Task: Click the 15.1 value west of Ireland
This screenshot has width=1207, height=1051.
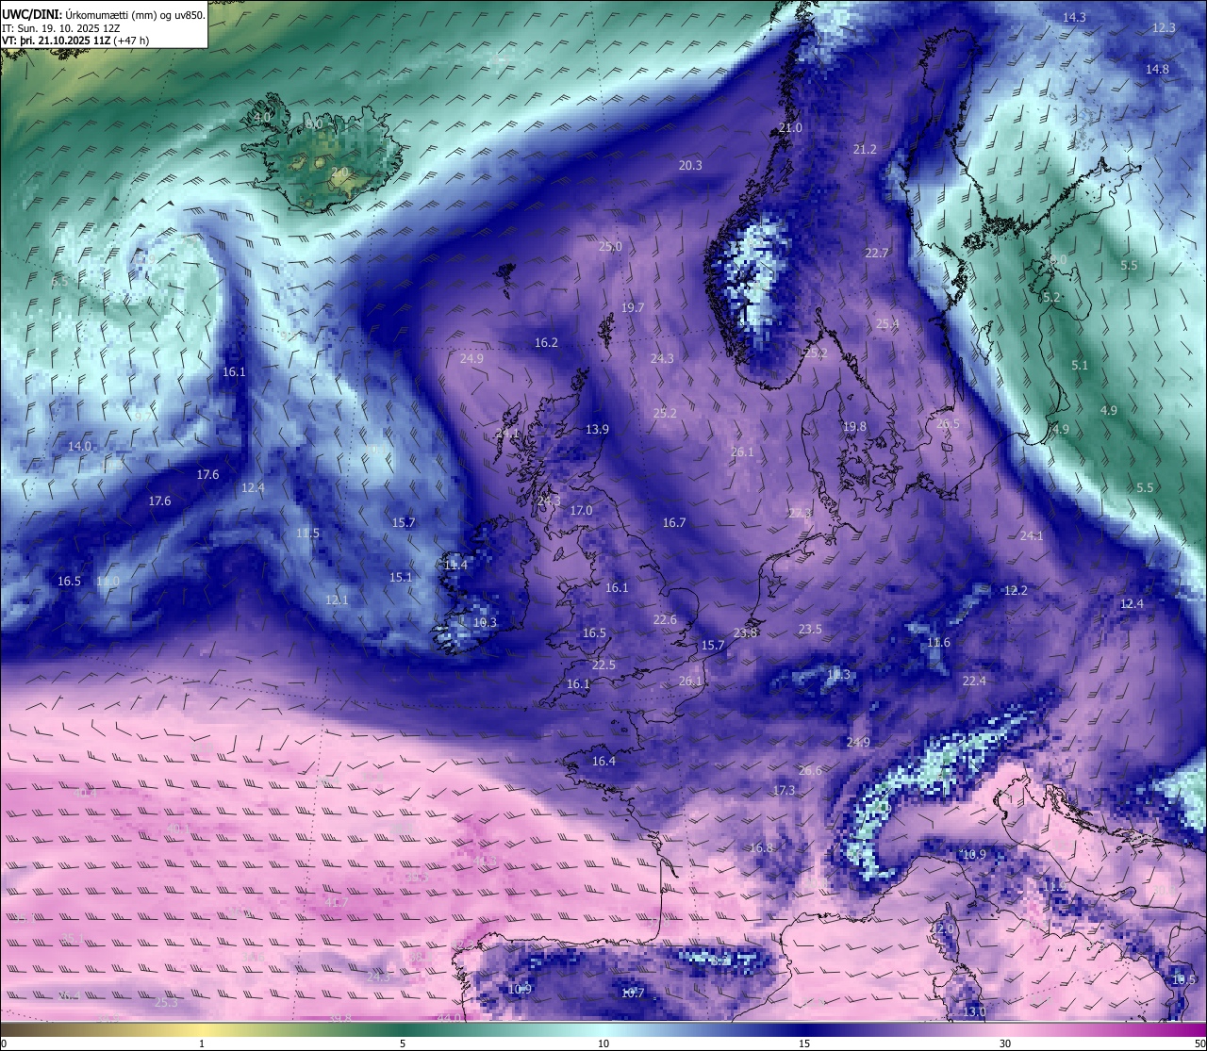Action: [401, 578]
